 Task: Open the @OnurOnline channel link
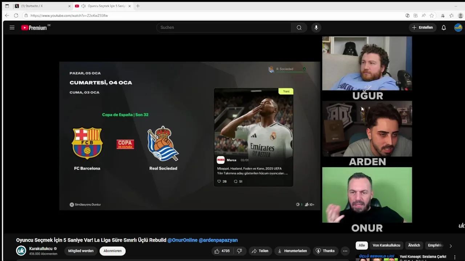coord(182,240)
